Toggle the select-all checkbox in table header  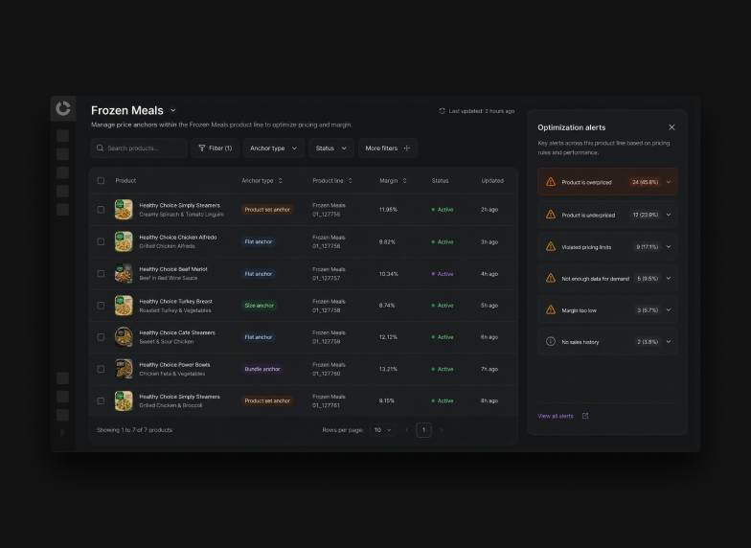pos(101,180)
